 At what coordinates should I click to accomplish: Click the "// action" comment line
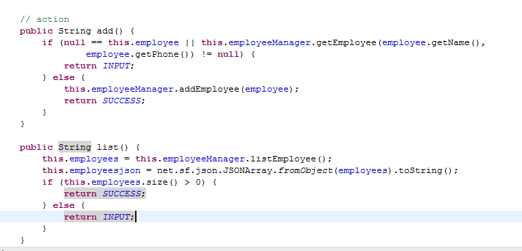(x=45, y=19)
